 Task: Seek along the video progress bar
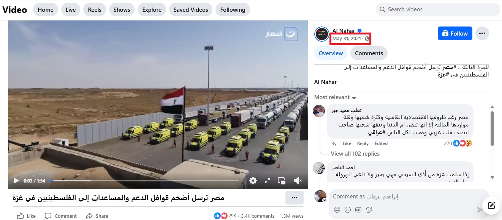click(x=144, y=181)
